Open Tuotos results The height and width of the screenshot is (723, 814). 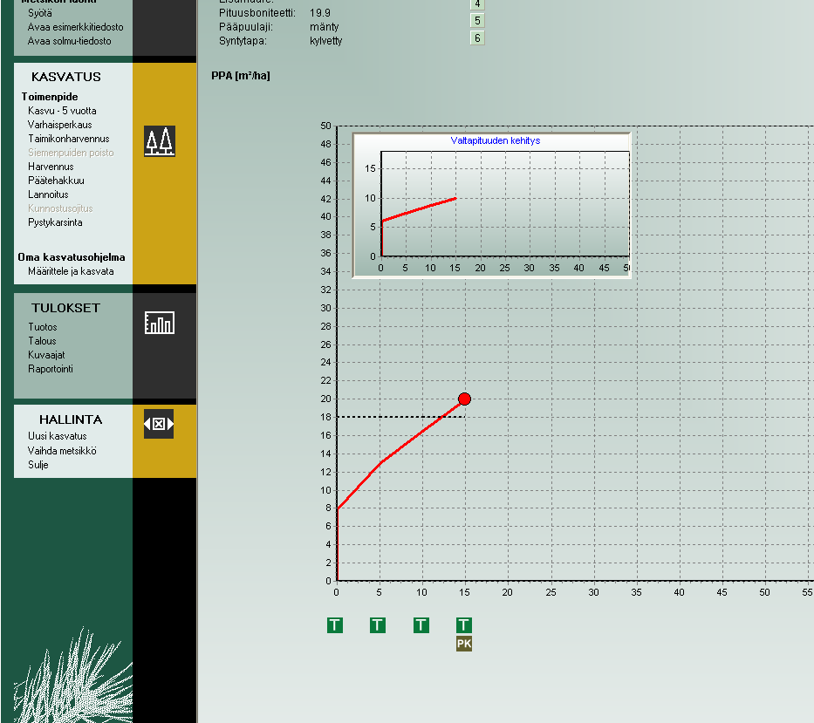click(x=43, y=327)
